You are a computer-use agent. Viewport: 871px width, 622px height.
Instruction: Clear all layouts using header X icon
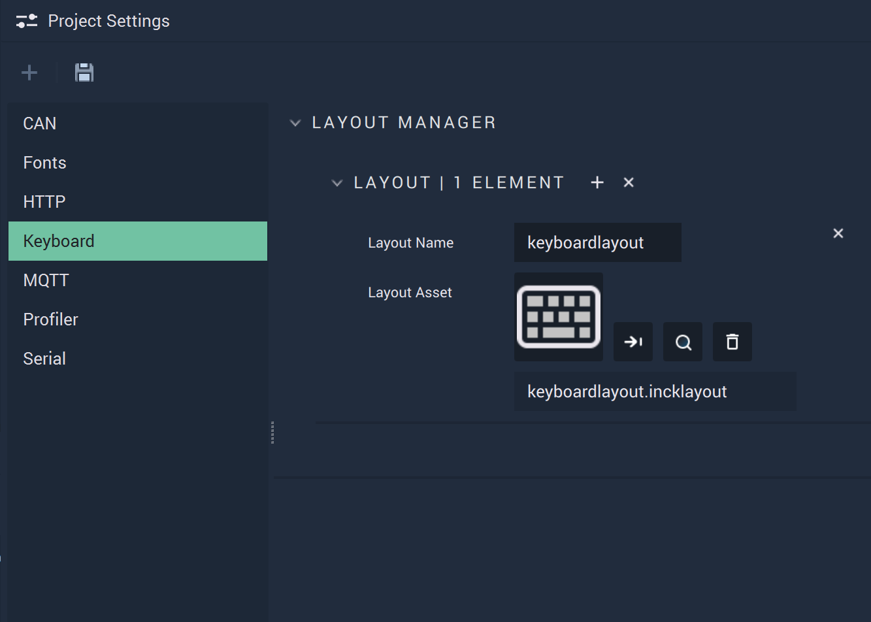click(x=629, y=183)
